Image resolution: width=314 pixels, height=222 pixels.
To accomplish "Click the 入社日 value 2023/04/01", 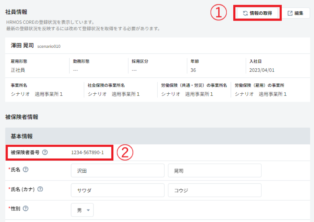I will click(x=262, y=70).
